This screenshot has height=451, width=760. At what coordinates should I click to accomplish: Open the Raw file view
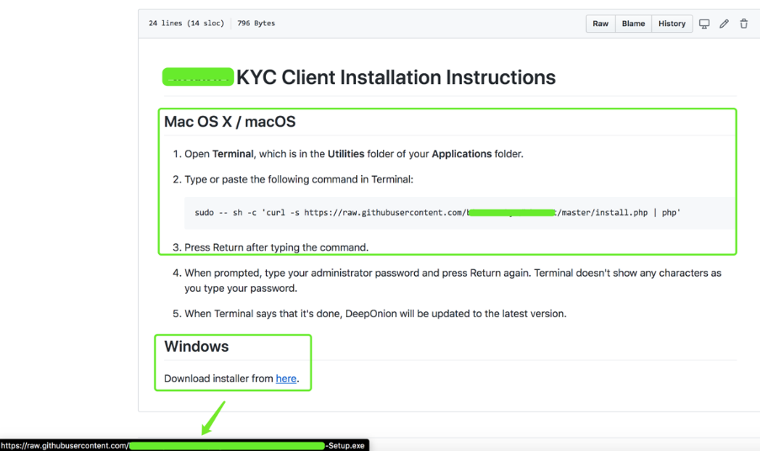click(600, 24)
